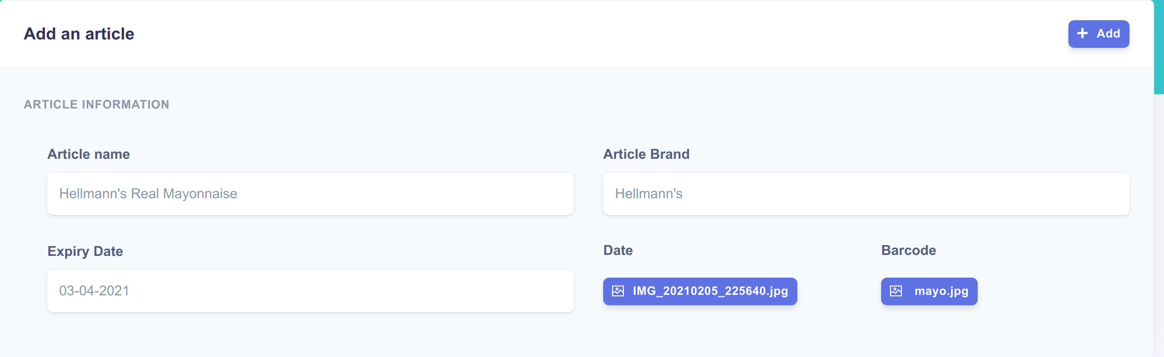This screenshot has height=357, width=1164.
Task: Click the 'Barcode' upload label
Action: tap(908, 250)
